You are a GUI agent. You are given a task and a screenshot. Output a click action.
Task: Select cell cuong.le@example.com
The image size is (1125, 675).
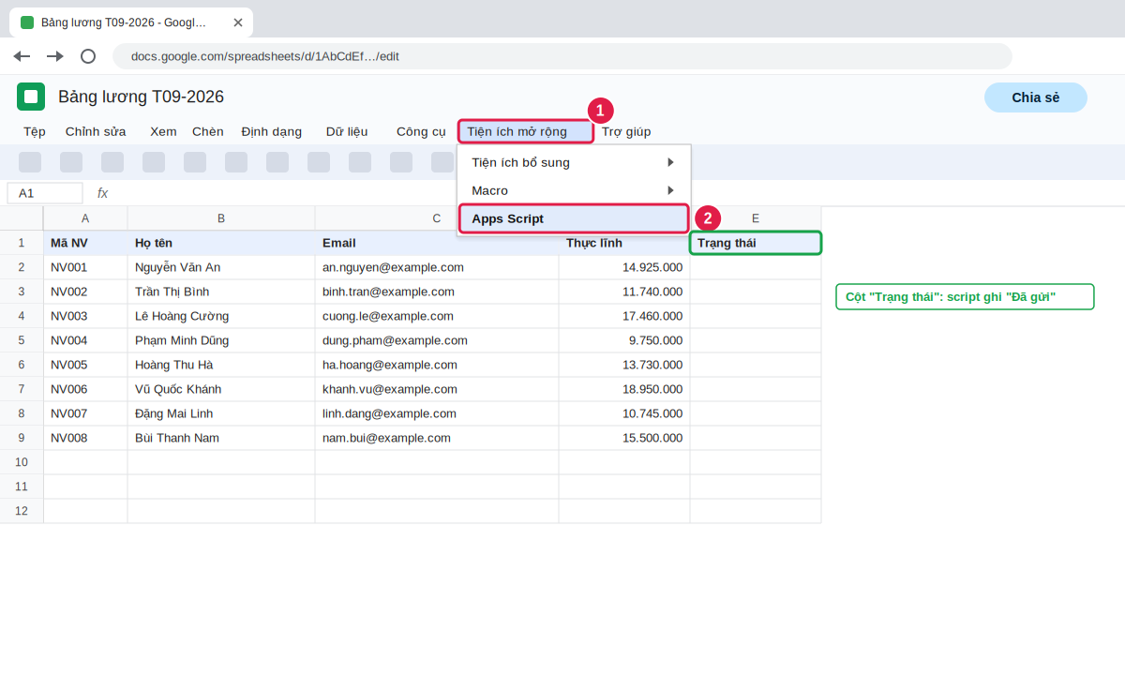click(x=437, y=316)
